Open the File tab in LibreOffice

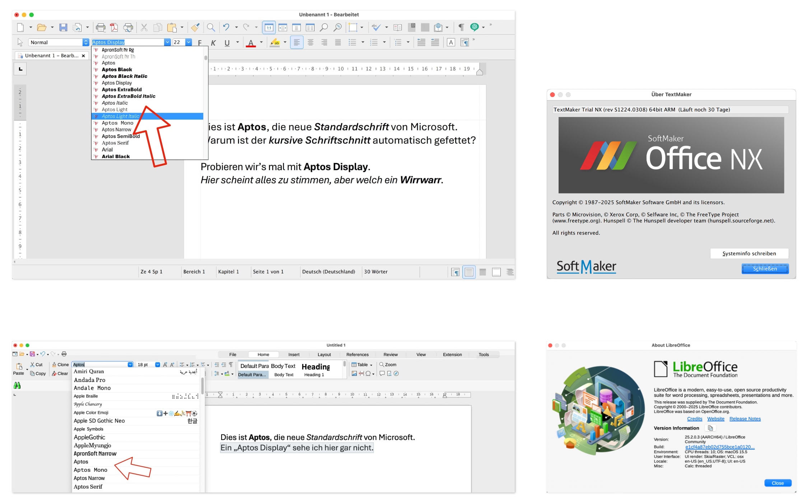click(x=233, y=355)
